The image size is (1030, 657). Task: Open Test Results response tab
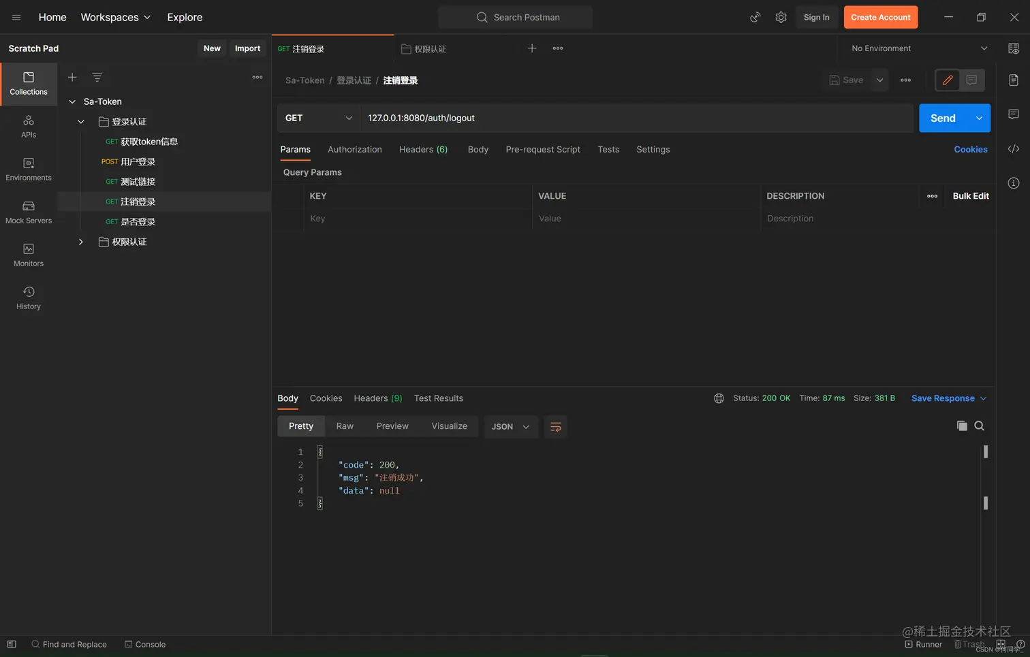[439, 398]
